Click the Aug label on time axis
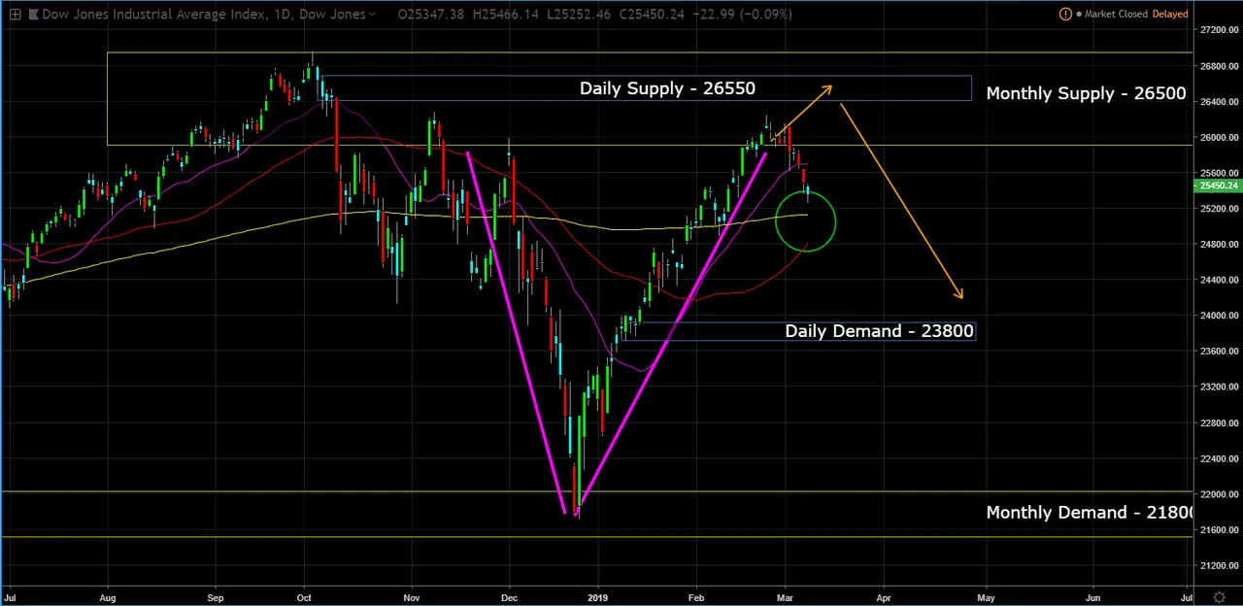Screen dimensions: 1243x606 tap(108, 597)
